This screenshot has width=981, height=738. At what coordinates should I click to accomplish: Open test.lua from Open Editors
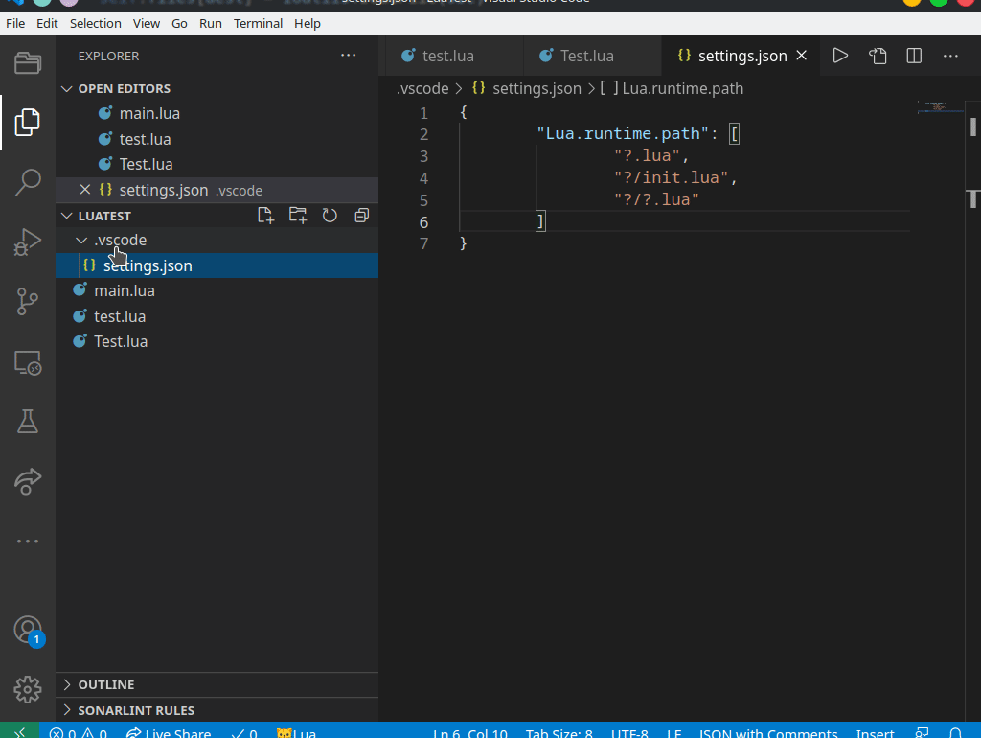coord(217,139)
